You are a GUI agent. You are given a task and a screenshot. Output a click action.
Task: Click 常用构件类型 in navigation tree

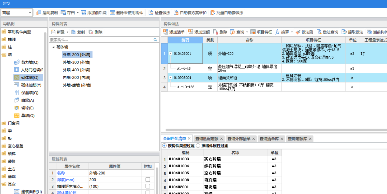click(19, 32)
